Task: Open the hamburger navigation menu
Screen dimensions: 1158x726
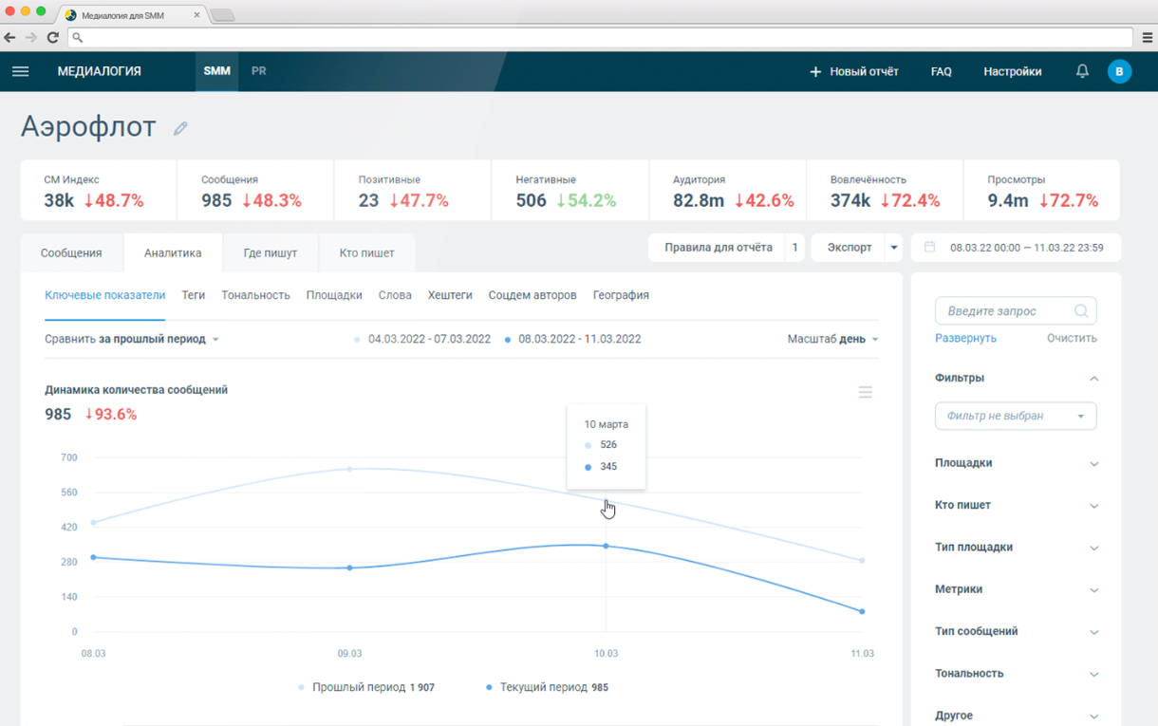Action: click(20, 71)
